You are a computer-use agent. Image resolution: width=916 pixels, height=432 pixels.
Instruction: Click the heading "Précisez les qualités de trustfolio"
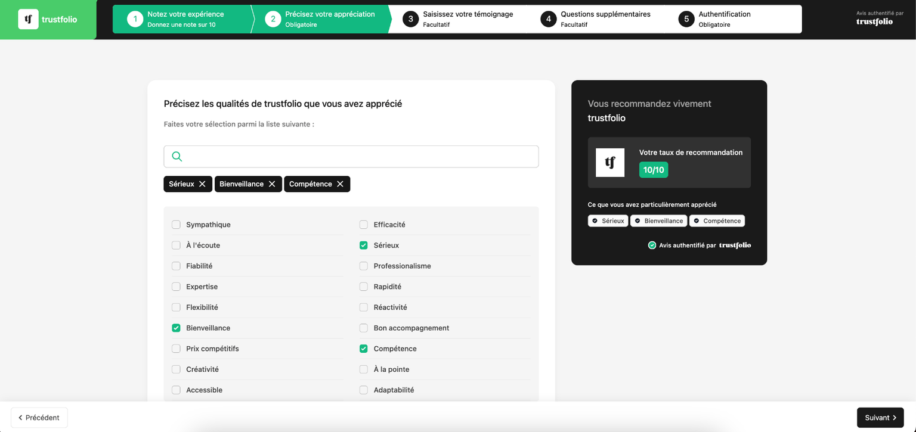pos(283,104)
